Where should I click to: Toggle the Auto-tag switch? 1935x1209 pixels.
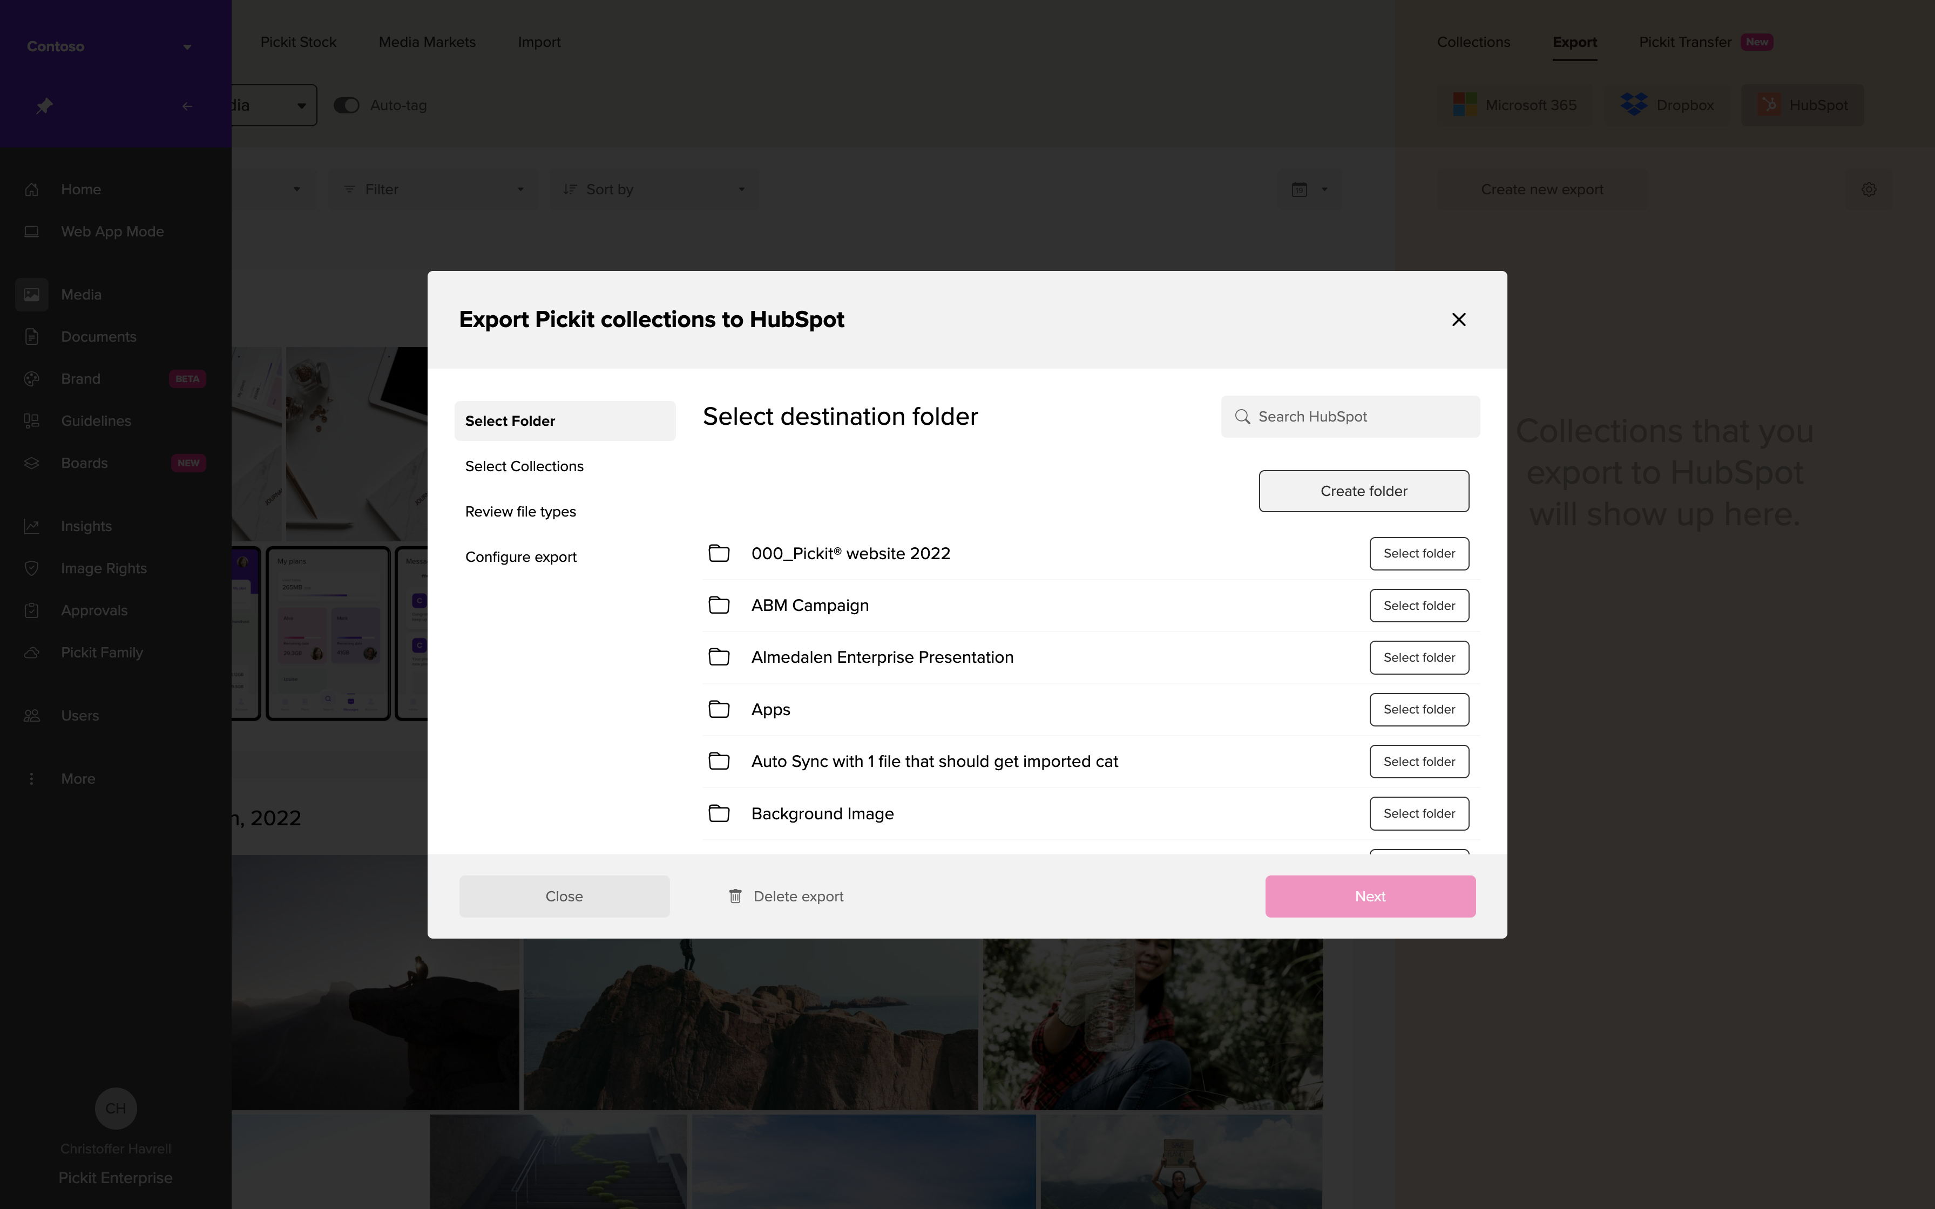[346, 106]
